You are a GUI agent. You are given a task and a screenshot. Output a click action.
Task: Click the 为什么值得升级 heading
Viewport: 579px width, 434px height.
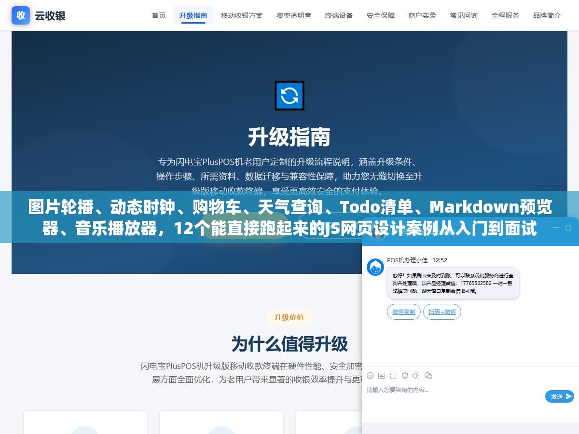click(289, 344)
